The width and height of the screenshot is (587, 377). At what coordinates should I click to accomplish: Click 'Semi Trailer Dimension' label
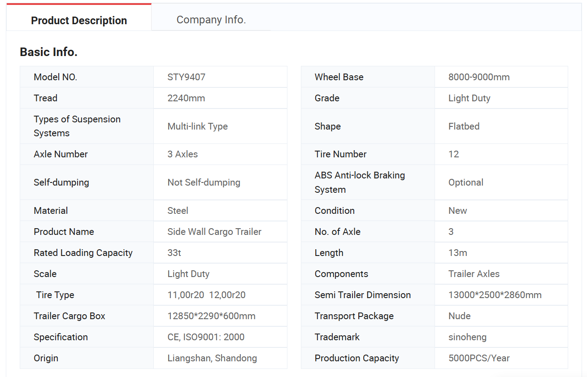363,295
